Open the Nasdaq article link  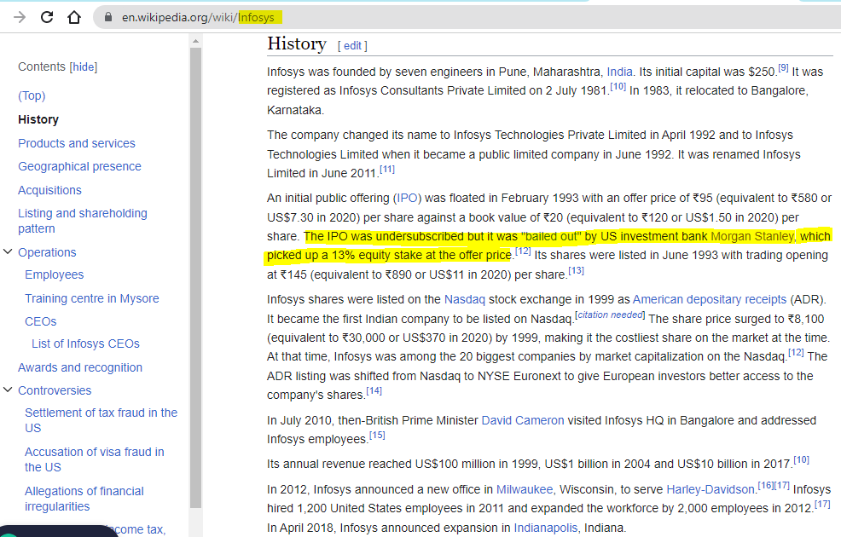pos(465,299)
